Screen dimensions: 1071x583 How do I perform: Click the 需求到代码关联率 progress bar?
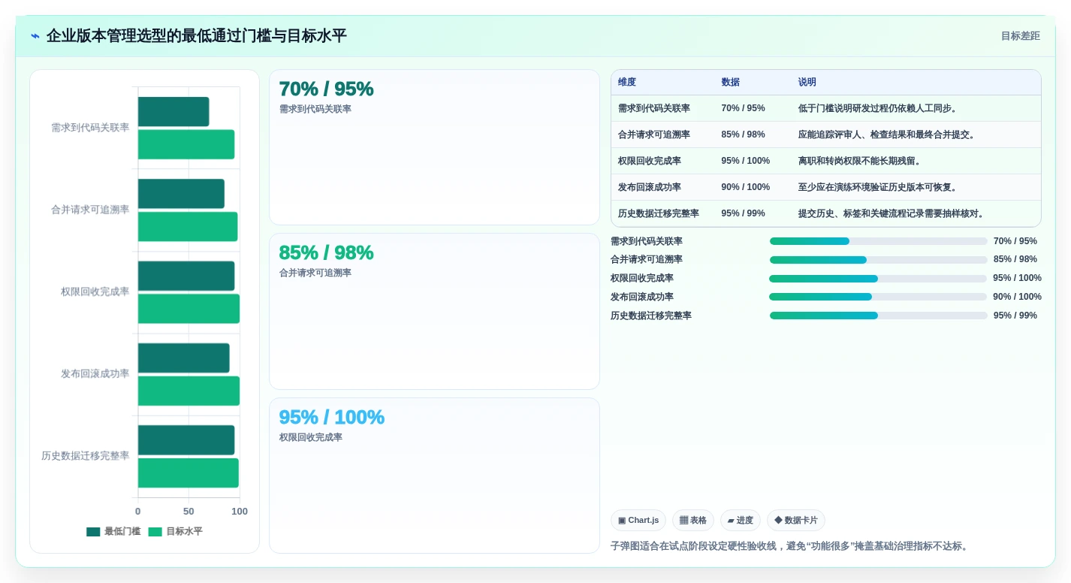click(x=878, y=241)
